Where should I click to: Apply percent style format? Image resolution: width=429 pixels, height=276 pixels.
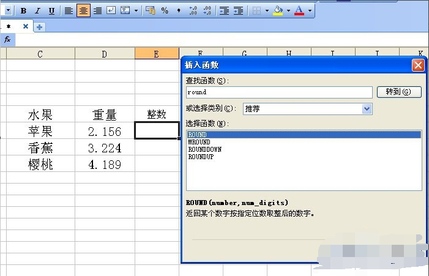(165, 10)
